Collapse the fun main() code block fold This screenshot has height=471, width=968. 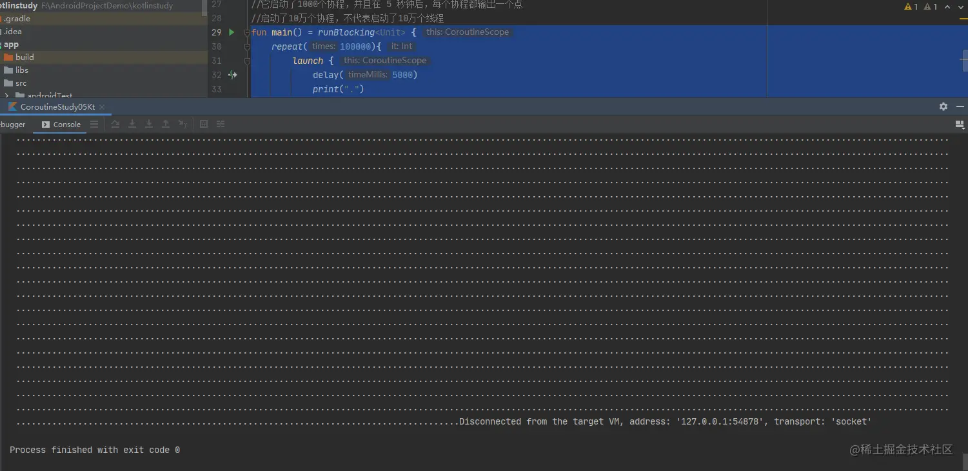pos(247,32)
